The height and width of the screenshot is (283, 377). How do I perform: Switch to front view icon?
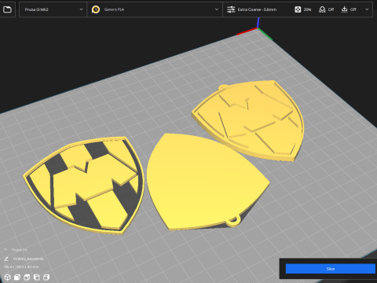click(x=17, y=277)
